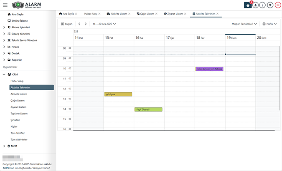Go to next week arrow

click(x=86, y=24)
